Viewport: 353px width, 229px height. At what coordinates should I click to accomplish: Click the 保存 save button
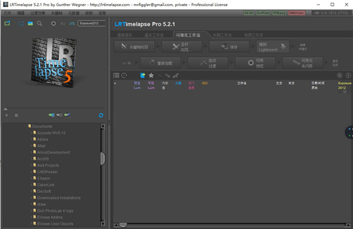[229, 47]
